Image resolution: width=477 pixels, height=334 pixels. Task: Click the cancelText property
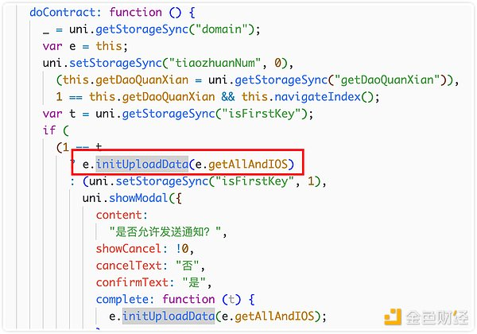[128, 266]
